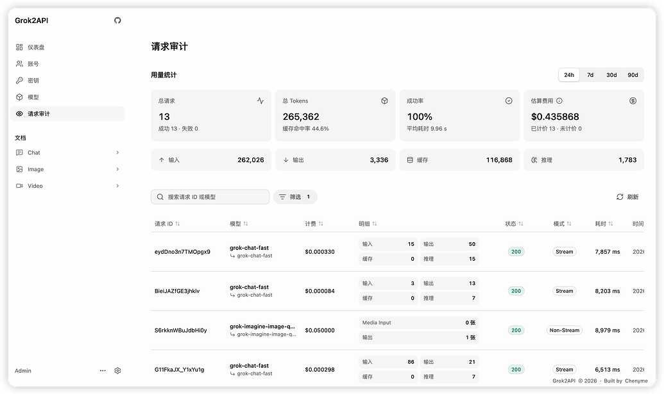Open 仪表盘 in the sidebar
This screenshot has width=664, height=394.
[x=67, y=47]
